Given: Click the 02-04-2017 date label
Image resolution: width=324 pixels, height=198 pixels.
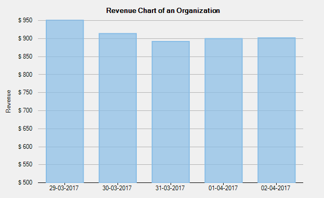Looking at the screenshot, I should [276, 188].
